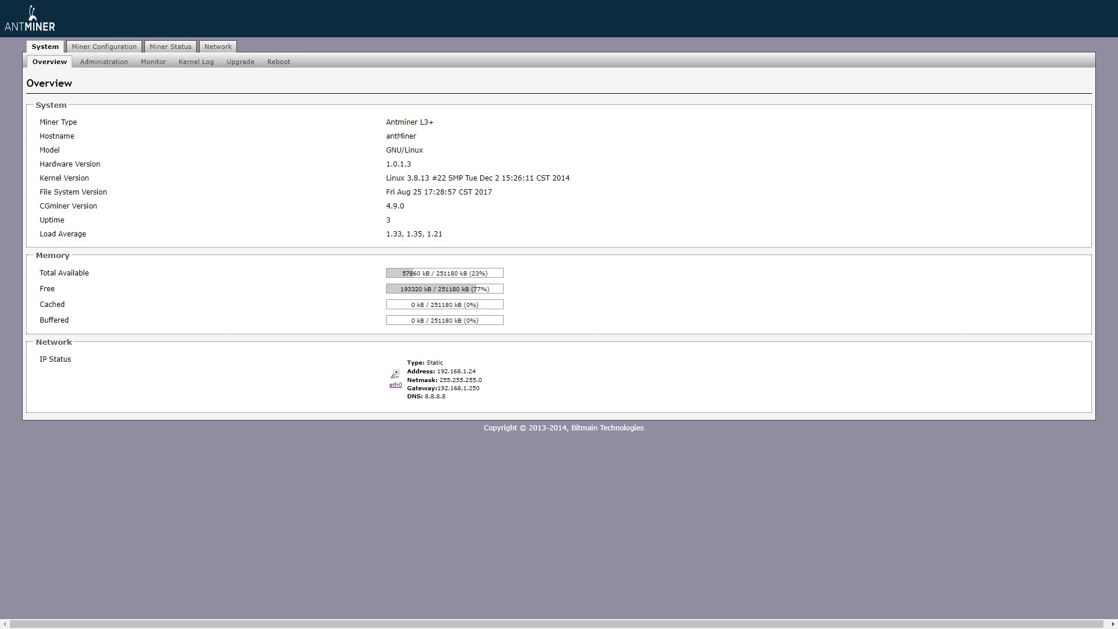The height and width of the screenshot is (629, 1118).
Task: Click the AntMiner logo
Action: coord(30,19)
